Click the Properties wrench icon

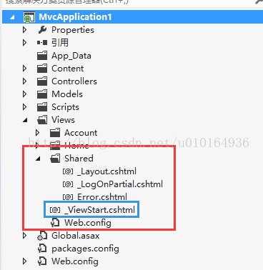[42, 30]
